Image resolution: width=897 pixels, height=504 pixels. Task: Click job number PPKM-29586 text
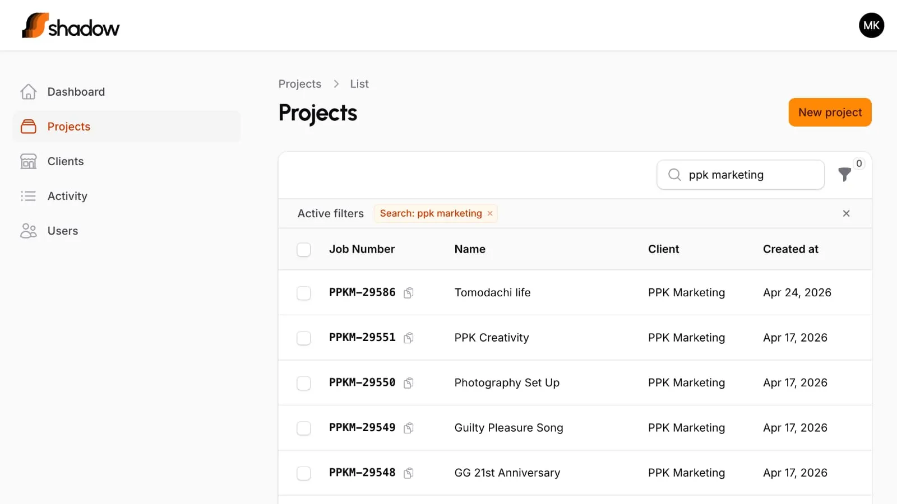tap(362, 292)
